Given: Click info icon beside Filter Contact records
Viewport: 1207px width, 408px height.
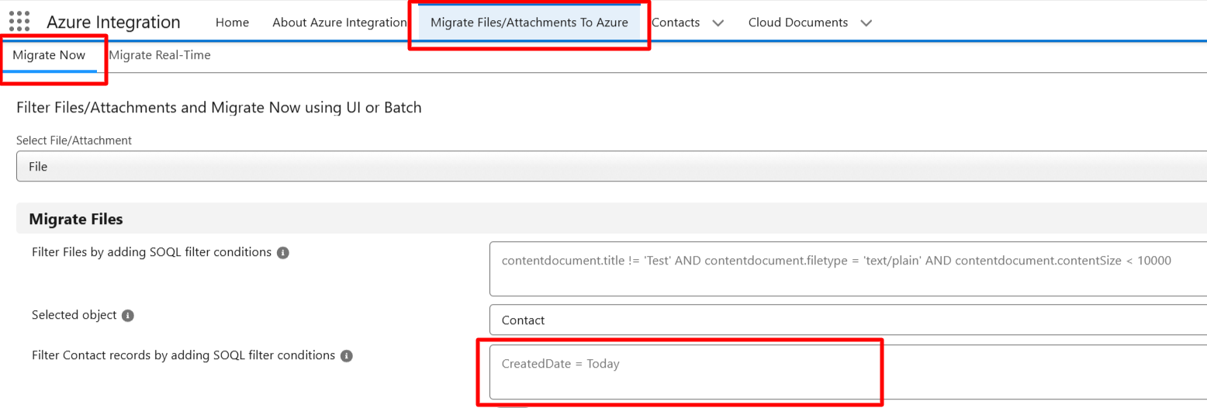Looking at the screenshot, I should point(347,356).
